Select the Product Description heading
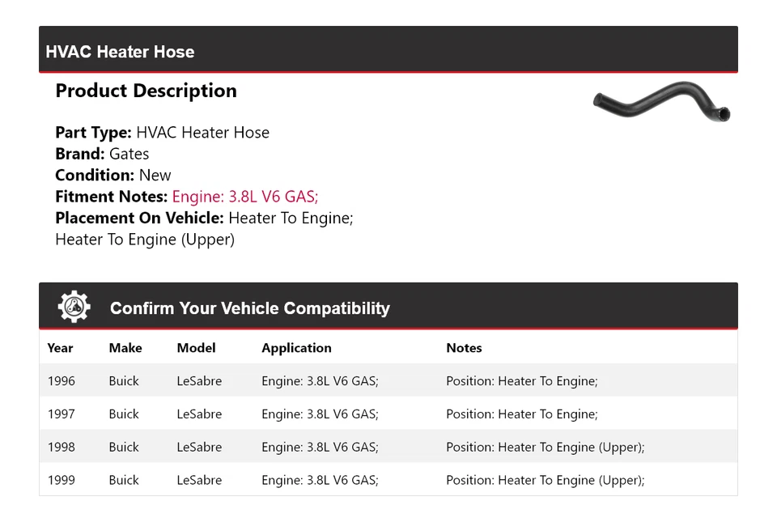 tap(146, 91)
